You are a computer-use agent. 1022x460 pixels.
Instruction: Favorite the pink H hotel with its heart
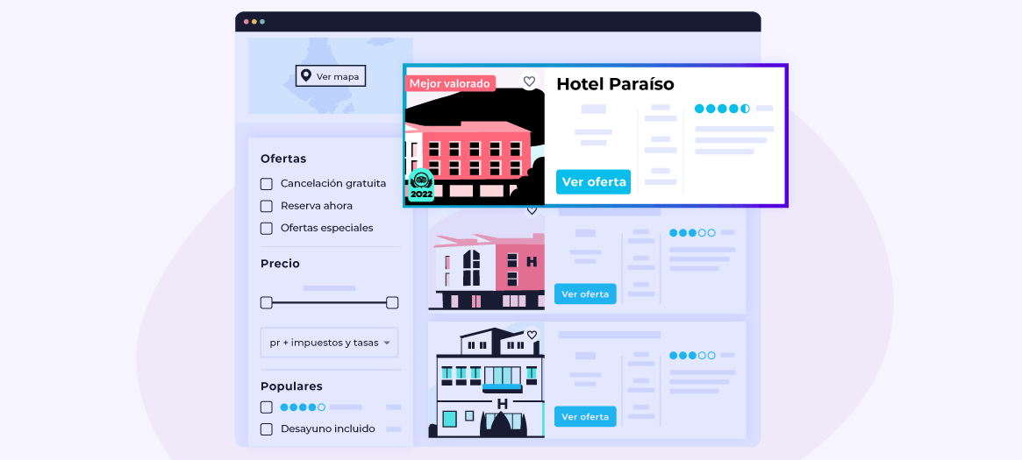[x=532, y=211]
